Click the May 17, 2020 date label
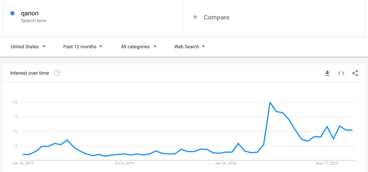The image size is (368, 172). 327,163
